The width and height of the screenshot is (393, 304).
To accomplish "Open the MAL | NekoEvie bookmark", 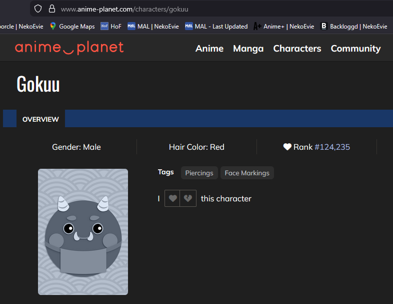I will point(153,27).
